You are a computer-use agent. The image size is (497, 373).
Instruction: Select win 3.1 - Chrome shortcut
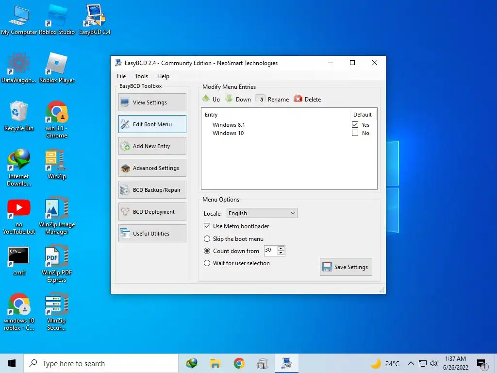[57, 119]
